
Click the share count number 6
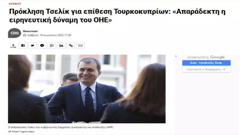13,46
